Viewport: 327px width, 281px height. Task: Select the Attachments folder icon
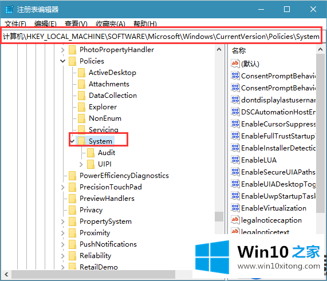[x=81, y=84]
